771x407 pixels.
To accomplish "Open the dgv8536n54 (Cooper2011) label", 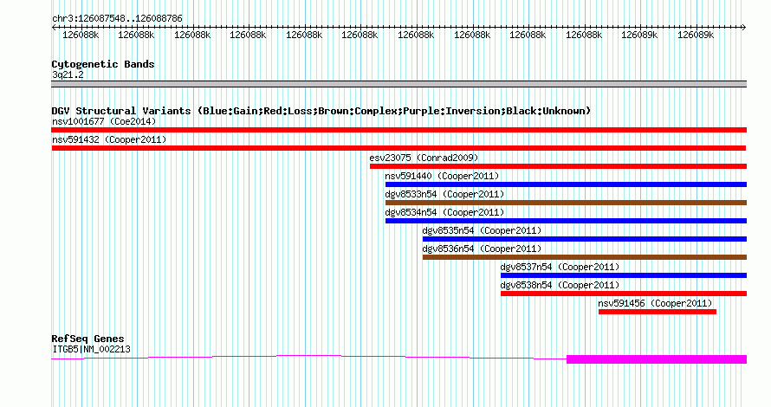I will 482,249.
